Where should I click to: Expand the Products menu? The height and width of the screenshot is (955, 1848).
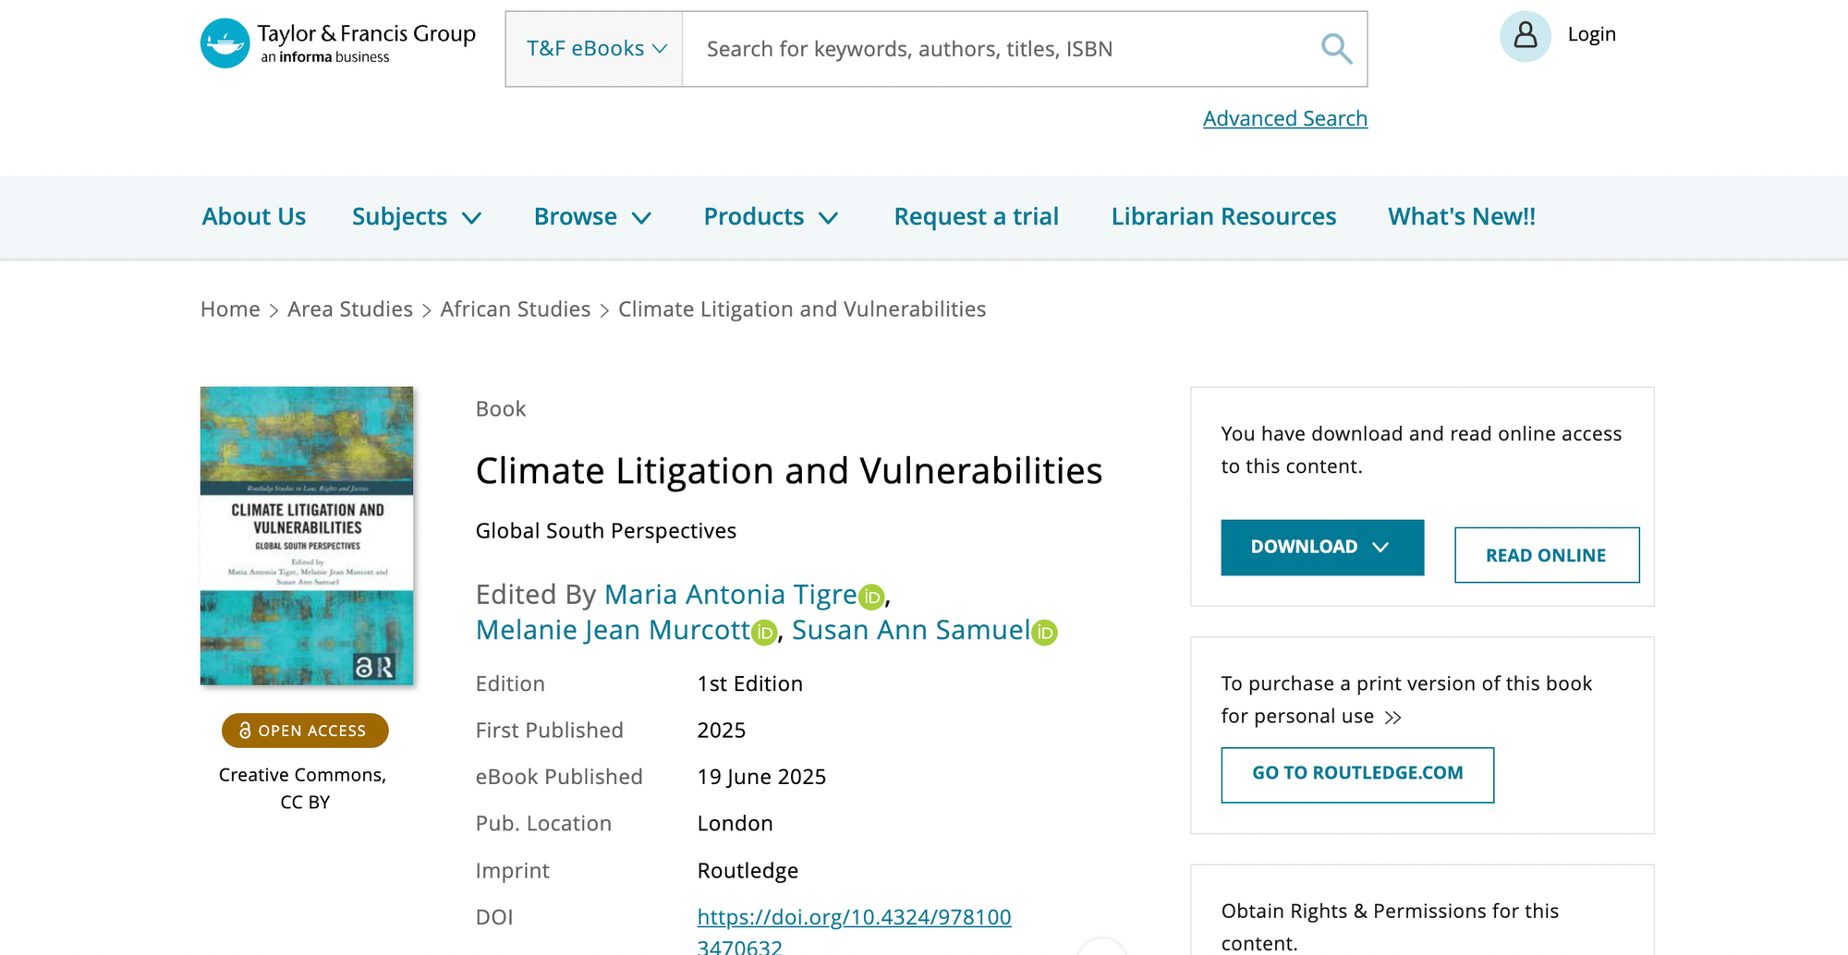click(x=772, y=217)
